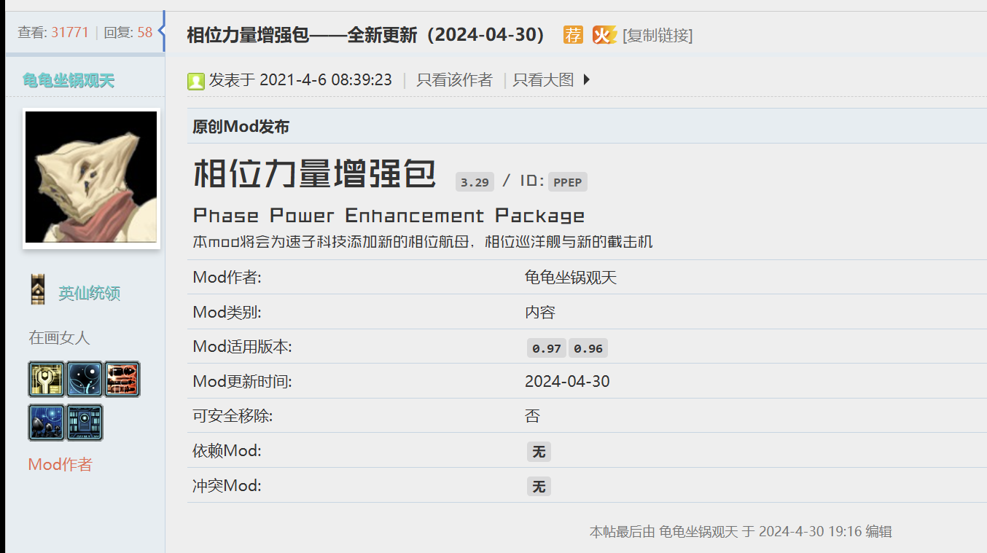The image size is (987, 553).
Task: Click the station door medal badge
Action: (85, 423)
